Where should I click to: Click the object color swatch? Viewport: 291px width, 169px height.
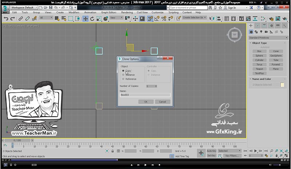click(x=282, y=85)
